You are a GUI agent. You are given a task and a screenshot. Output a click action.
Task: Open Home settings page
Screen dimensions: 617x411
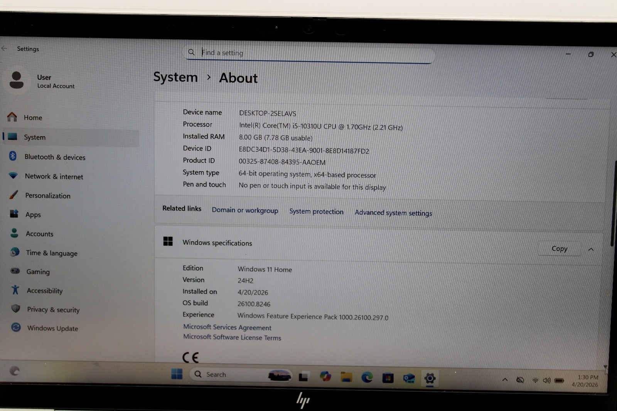pos(71,117)
